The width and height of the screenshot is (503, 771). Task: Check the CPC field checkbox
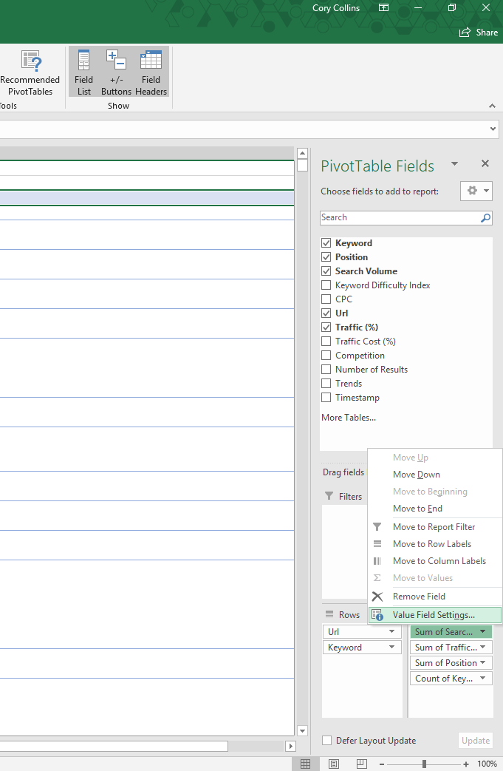pos(326,299)
